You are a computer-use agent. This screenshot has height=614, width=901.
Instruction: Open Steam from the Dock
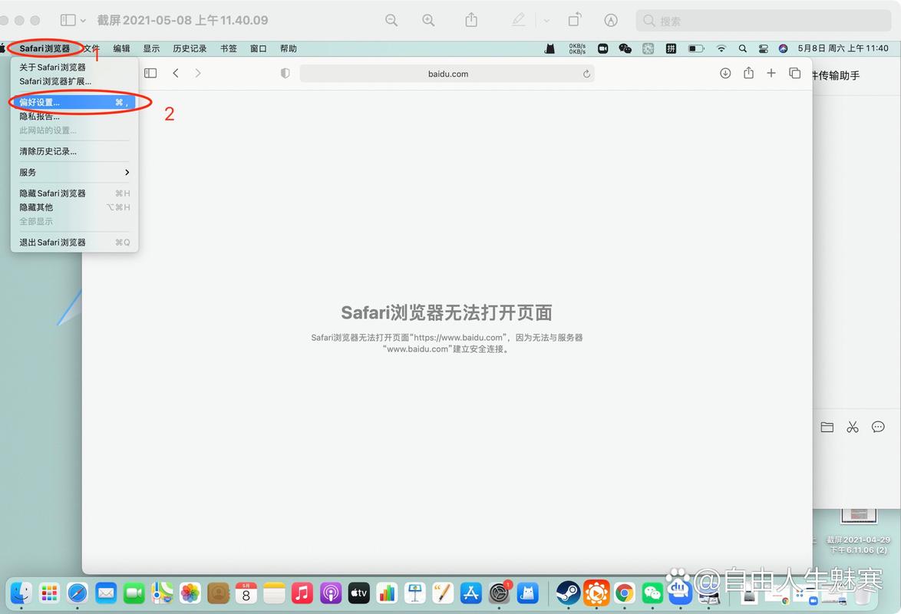coord(568,593)
